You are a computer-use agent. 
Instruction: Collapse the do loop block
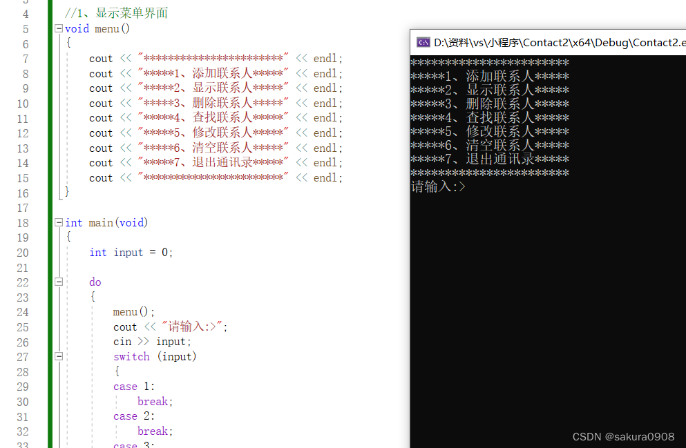(x=59, y=282)
